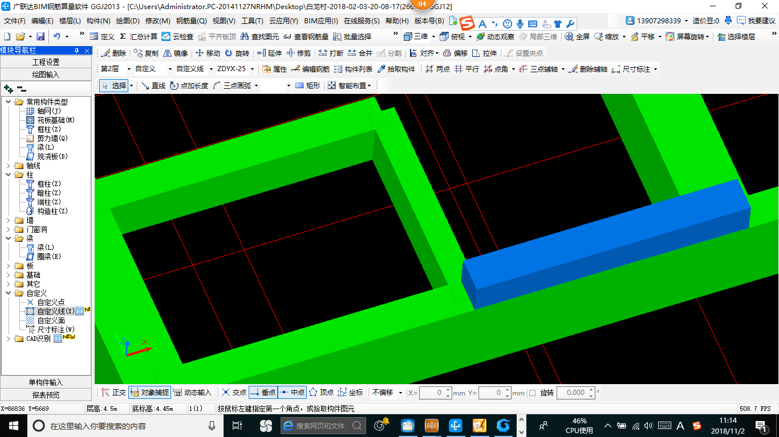
Task: Undo the last action
Action: 57,36
